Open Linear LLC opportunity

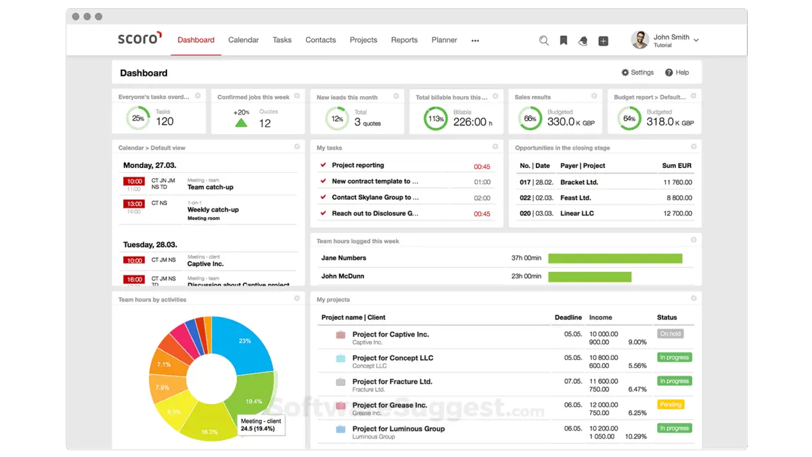click(577, 213)
